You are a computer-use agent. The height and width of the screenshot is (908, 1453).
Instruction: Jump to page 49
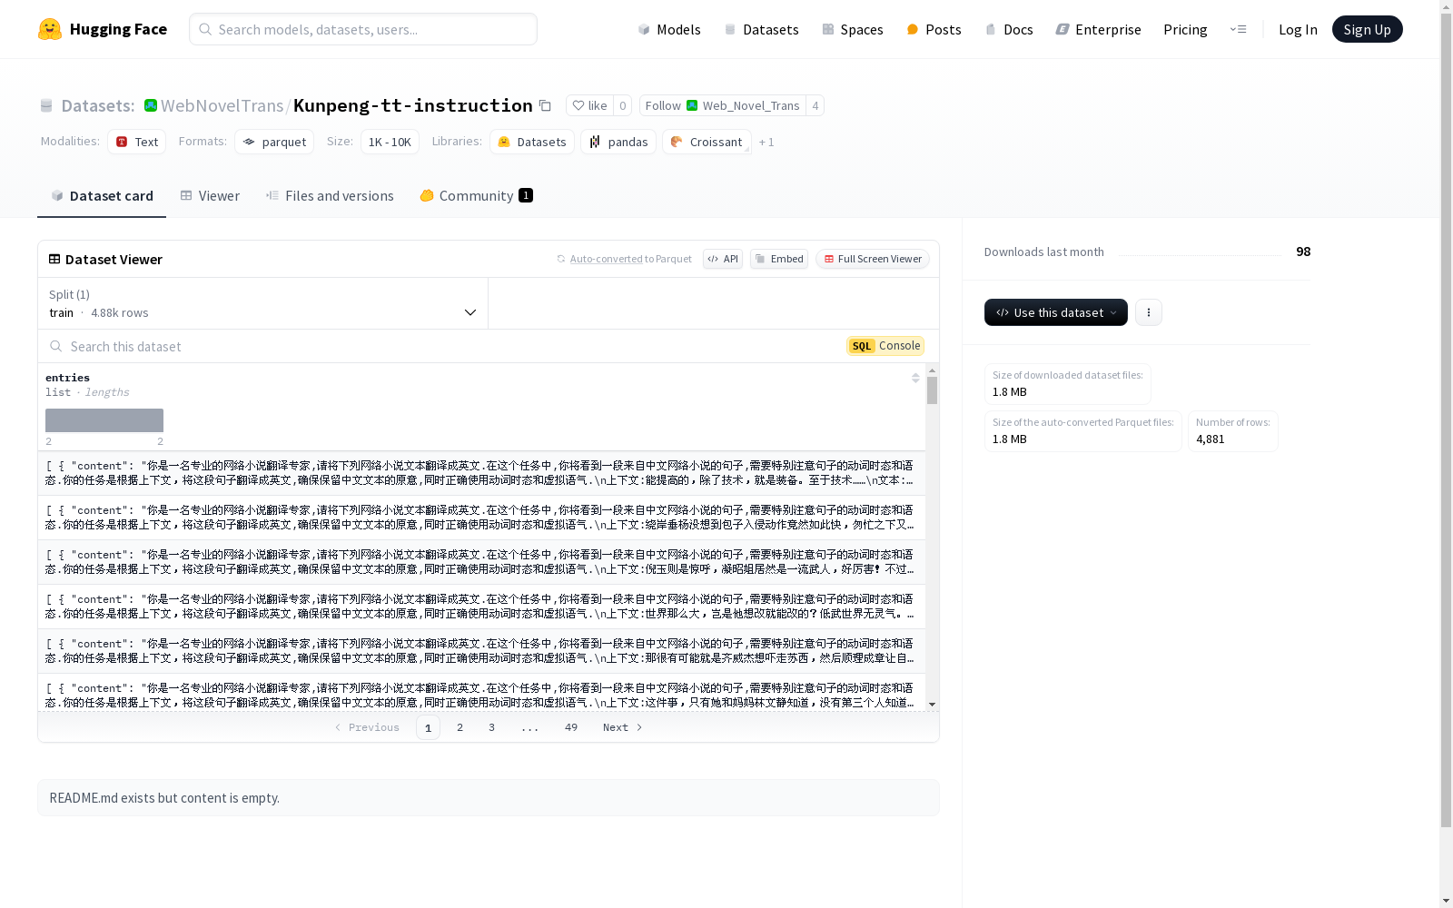(x=571, y=727)
